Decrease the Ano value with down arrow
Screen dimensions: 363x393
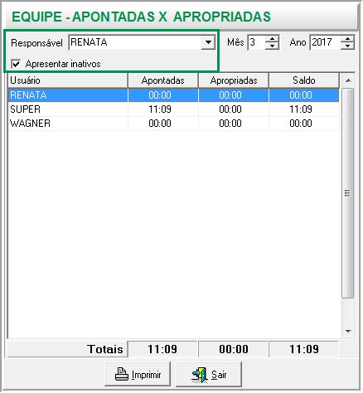(x=347, y=46)
